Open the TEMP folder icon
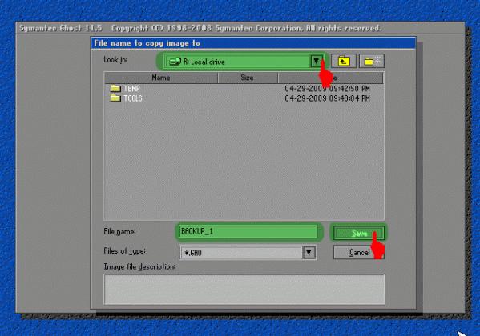Screen dimensions: 480x336 click(x=115, y=89)
